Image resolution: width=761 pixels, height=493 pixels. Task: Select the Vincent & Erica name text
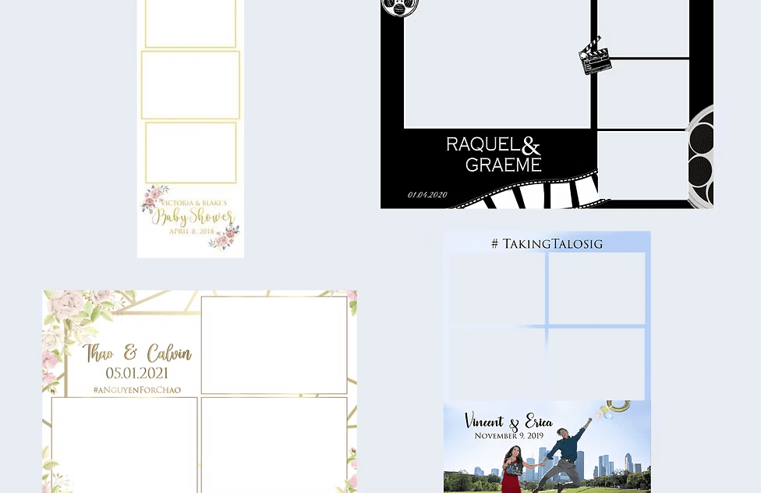(x=508, y=421)
